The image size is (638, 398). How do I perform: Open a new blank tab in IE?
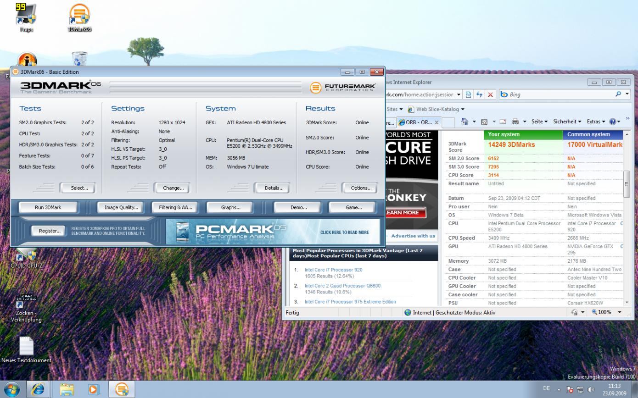point(448,122)
